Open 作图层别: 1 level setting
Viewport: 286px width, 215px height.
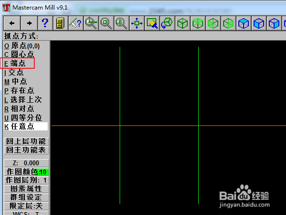click(x=26, y=180)
